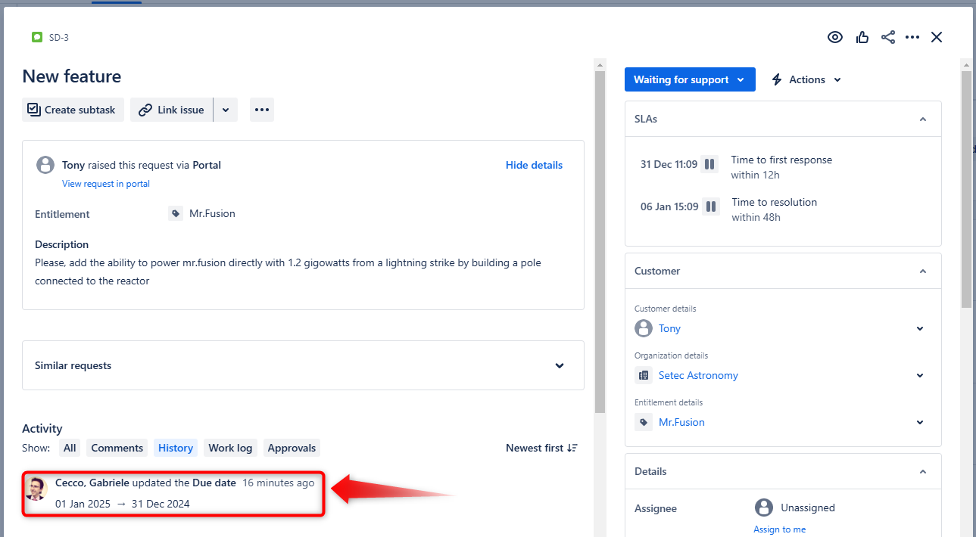
Task: Close the SD-3 issue dialog
Action: coord(937,37)
